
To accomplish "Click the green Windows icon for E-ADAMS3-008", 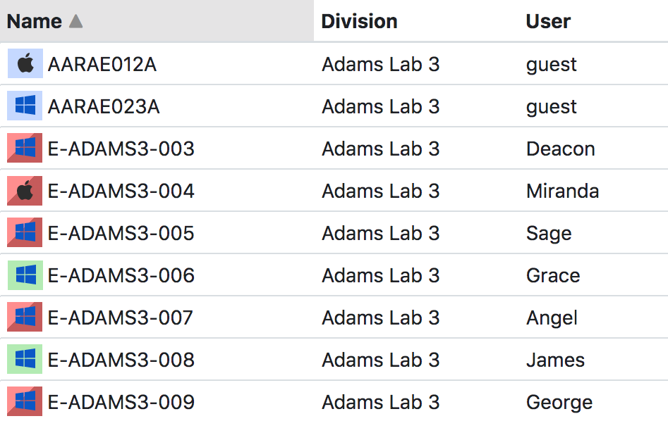I will click(x=25, y=359).
